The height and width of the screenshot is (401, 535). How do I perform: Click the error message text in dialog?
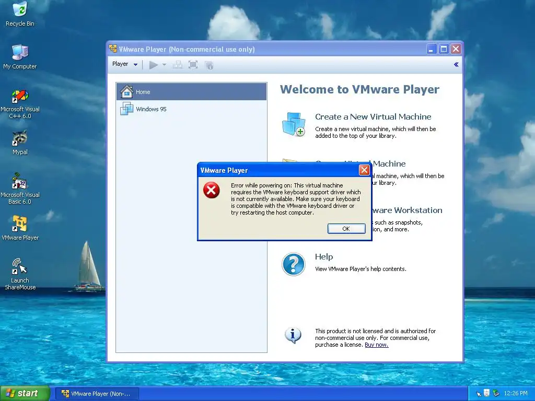(x=296, y=199)
